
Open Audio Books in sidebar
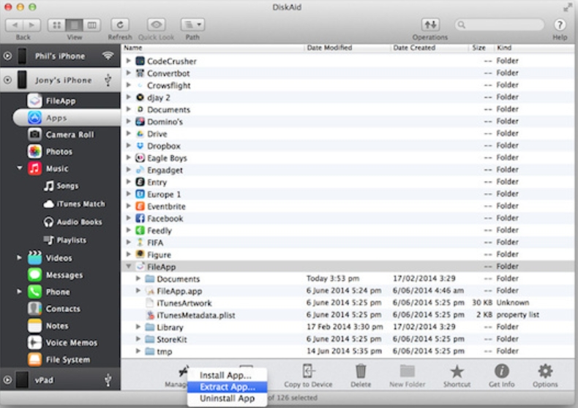72,222
